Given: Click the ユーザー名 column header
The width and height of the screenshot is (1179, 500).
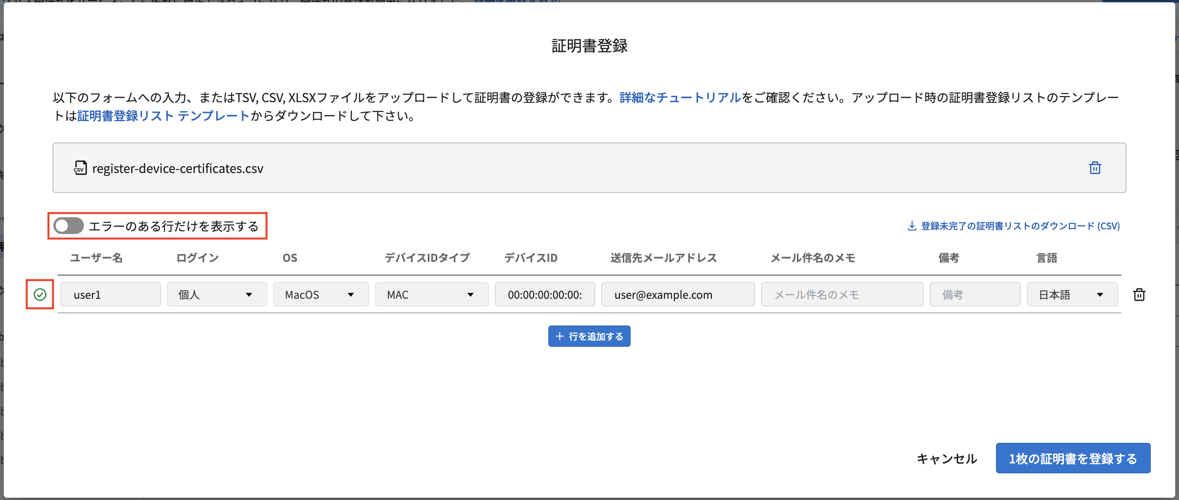Looking at the screenshot, I should [x=96, y=258].
